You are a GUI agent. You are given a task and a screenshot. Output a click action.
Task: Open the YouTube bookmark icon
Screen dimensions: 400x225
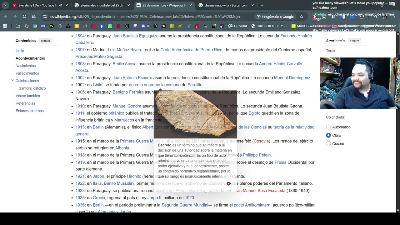pyautogui.click(x=93, y=26)
